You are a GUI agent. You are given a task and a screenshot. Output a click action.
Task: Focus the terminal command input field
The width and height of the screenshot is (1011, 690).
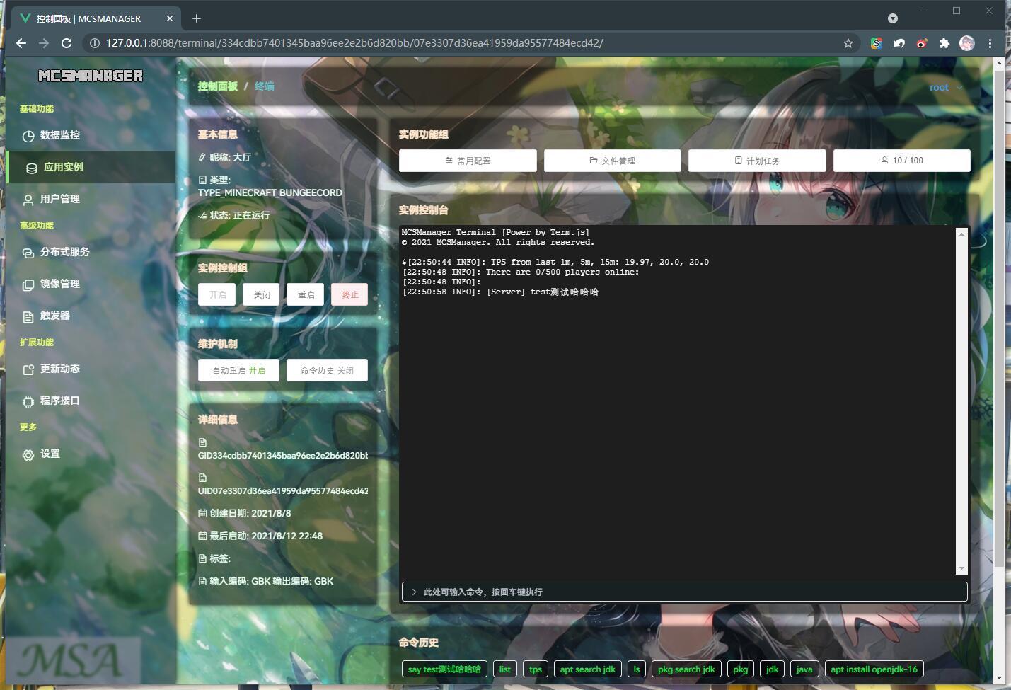(x=685, y=592)
